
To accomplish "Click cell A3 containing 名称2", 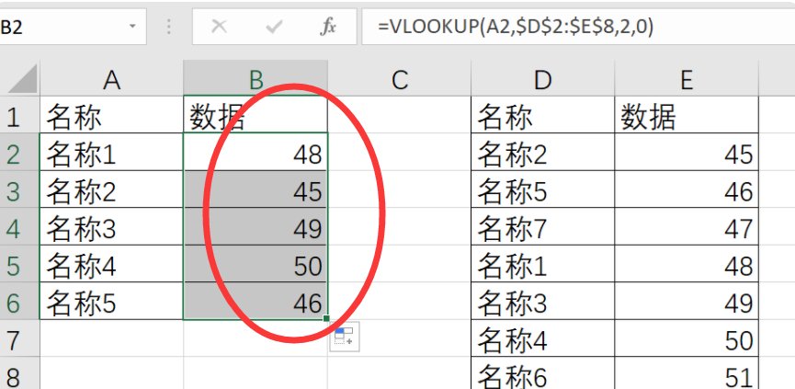I will [x=111, y=191].
